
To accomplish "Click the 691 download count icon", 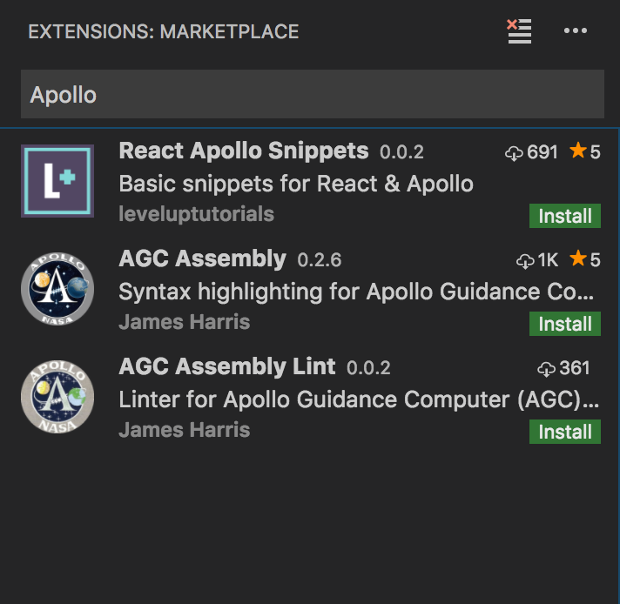I will coord(514,153).
